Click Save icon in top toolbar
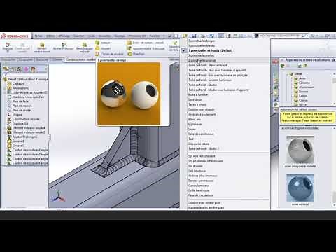The width and height of the screenshot is (336, 252). pos(194,36)
